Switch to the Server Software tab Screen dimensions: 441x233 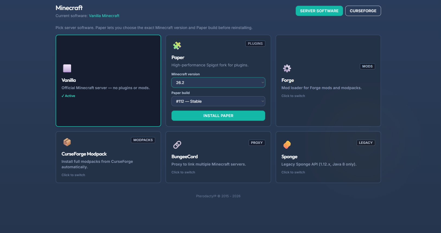pos(319,11)
